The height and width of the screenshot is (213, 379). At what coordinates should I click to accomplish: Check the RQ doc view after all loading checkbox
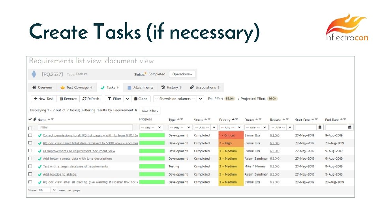click(30, 182)
